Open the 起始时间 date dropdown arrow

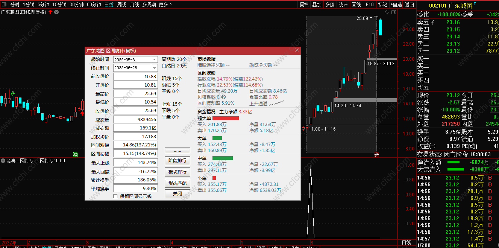(x=154, y=59)
